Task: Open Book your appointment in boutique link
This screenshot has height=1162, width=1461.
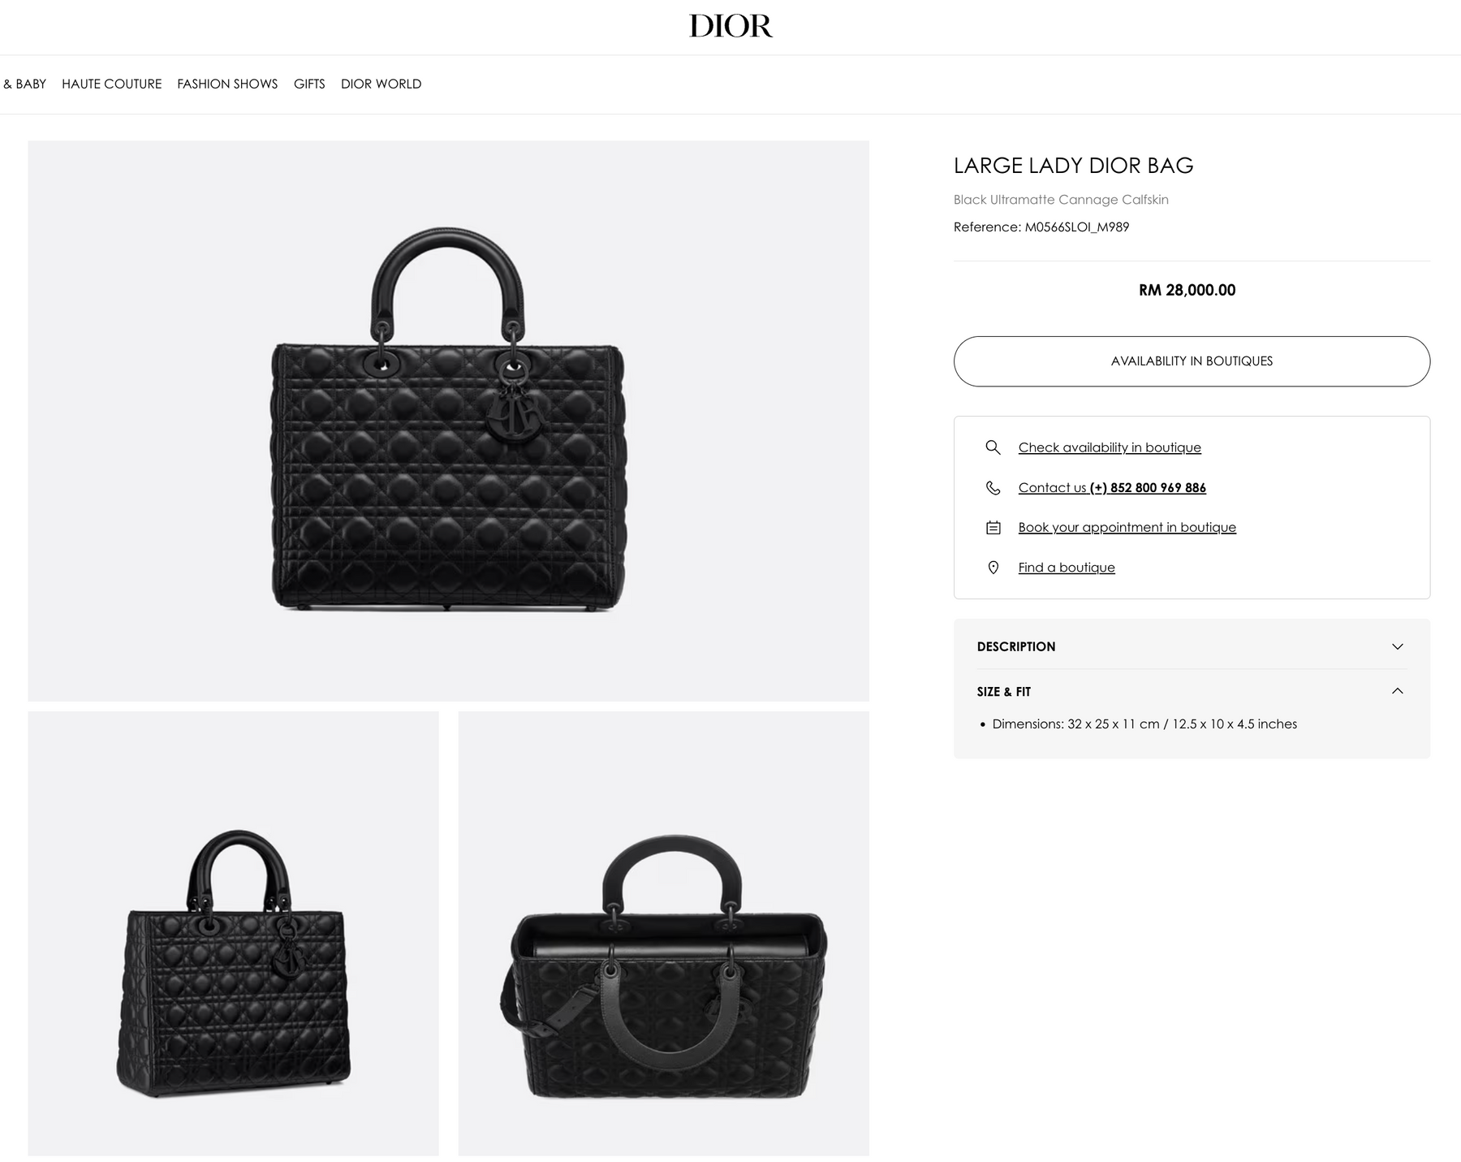Action: click(1127, 527)
